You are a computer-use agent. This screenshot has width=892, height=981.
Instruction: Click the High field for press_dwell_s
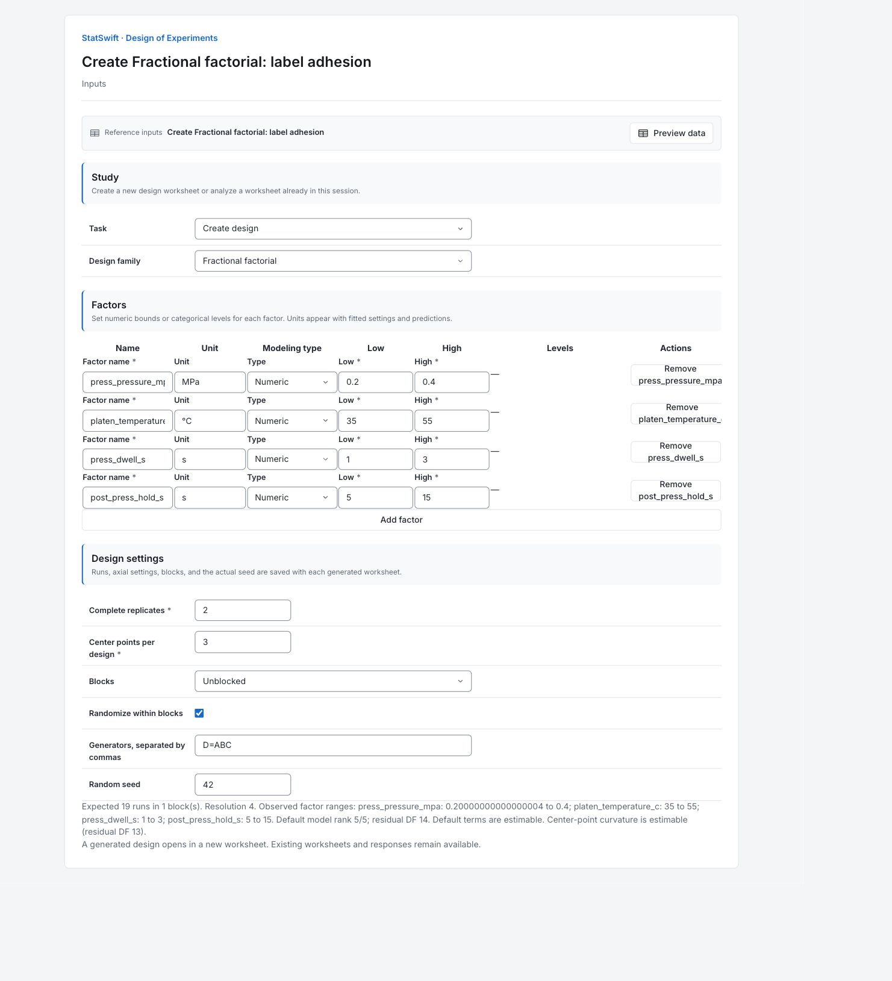[x=452, y=459]
